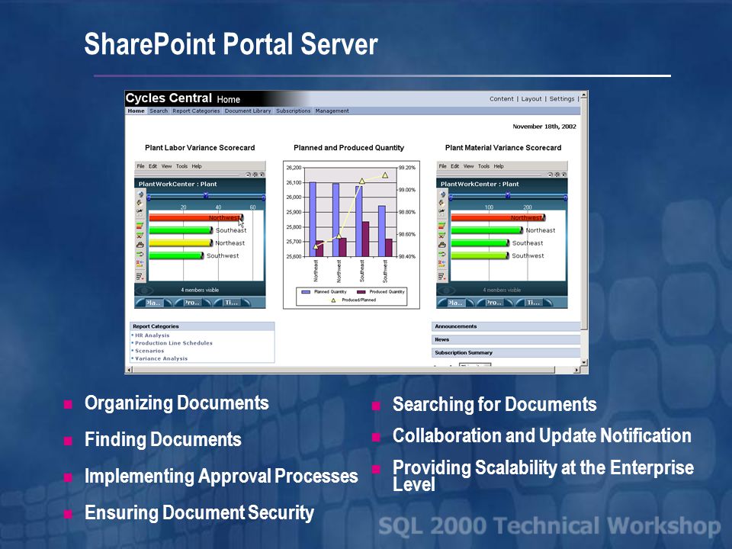Viewport: 732px width, 549px height.
Task: Click the green loop arrow icon in Labor scorecard
Action: [x=140, y=254]
